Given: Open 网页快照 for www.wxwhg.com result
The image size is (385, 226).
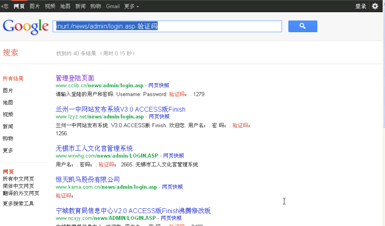Looking at the screenshot, I should (x=174, y=156).
